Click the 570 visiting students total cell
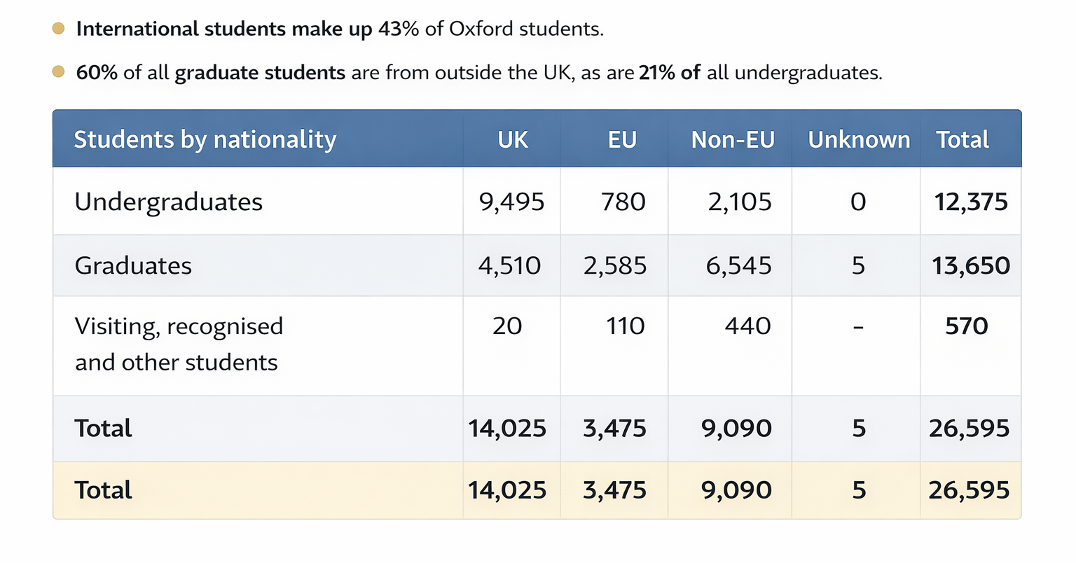 click(967, 326)
